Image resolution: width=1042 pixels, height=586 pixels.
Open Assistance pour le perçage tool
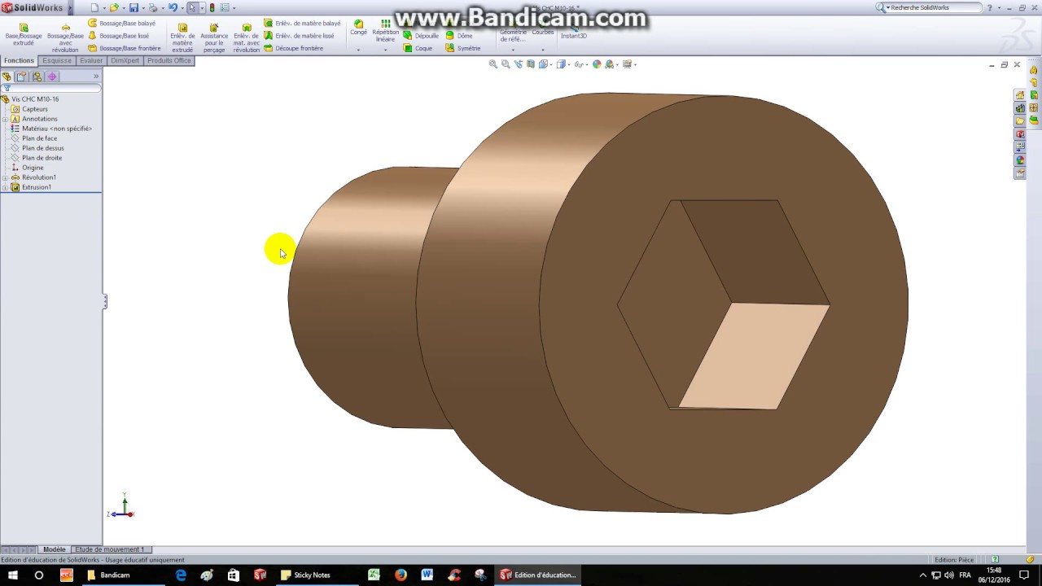[x=214, y=38]
